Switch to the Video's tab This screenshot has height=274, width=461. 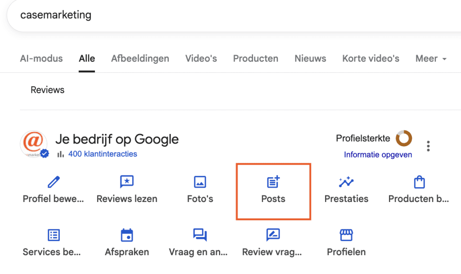[x=201, y=58]
